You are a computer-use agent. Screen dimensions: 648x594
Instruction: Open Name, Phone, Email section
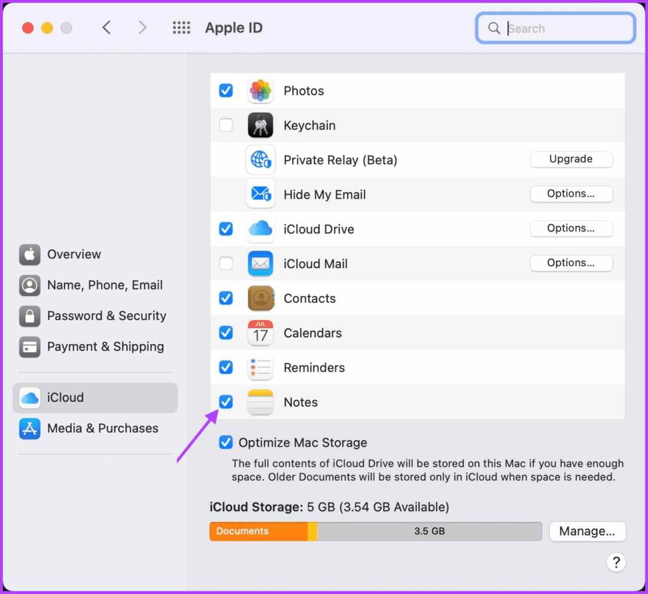coord(95,285)
